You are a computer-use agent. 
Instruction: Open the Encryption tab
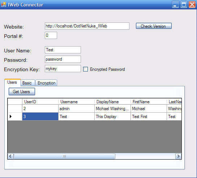(46, 83)
